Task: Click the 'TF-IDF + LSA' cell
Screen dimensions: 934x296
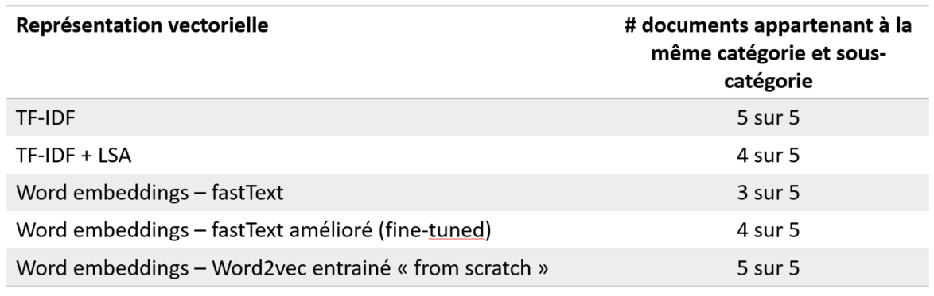Action: click(74, 155)
